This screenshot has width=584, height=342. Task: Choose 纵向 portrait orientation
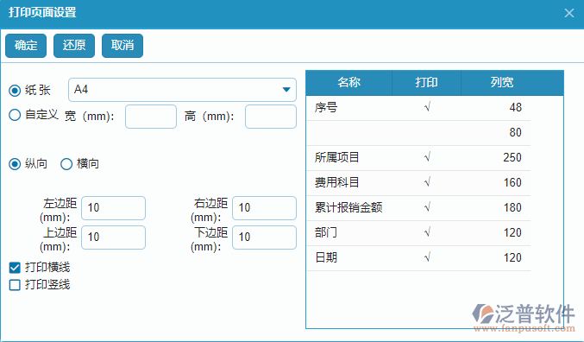coord(15,164)
